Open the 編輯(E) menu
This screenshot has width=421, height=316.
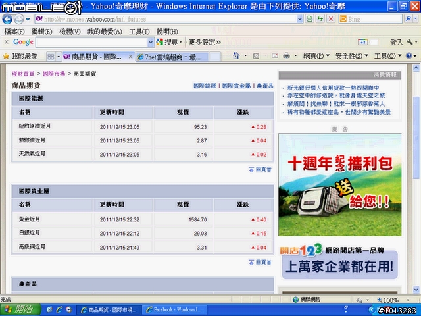[x=41, y=32]
